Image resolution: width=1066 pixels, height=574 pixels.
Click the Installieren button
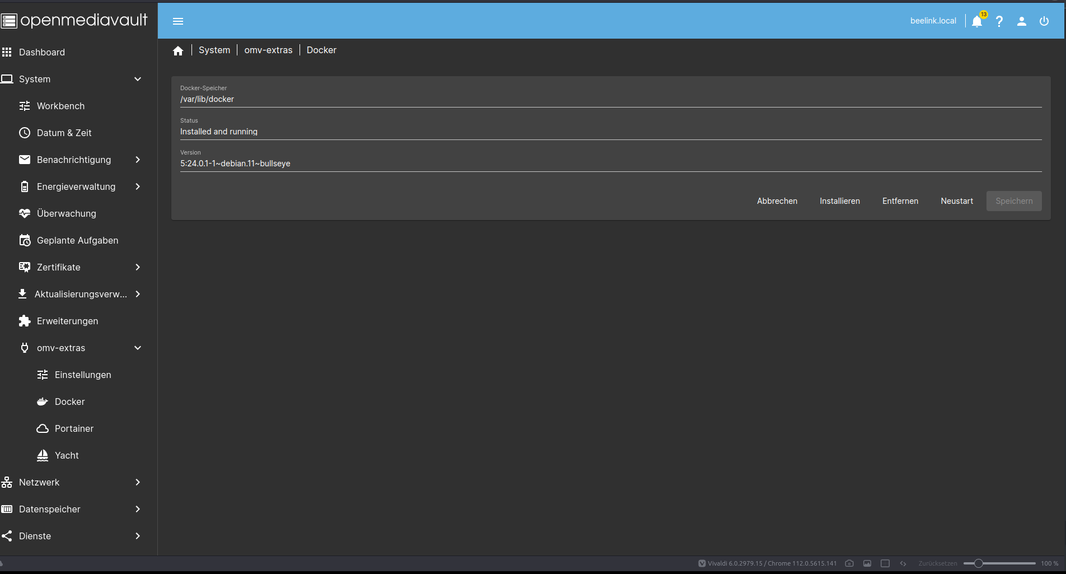[x=840, y=201]
